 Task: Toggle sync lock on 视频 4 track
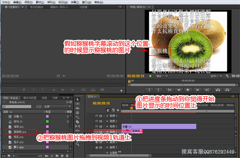100,116
